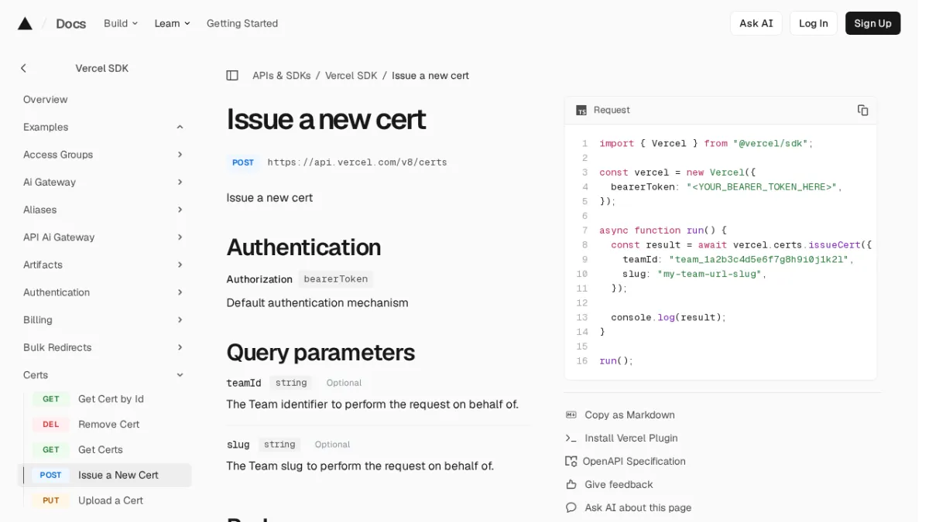
Task: Click the Markdown icon beside Copy as Markdown
Action: [571, 415]
